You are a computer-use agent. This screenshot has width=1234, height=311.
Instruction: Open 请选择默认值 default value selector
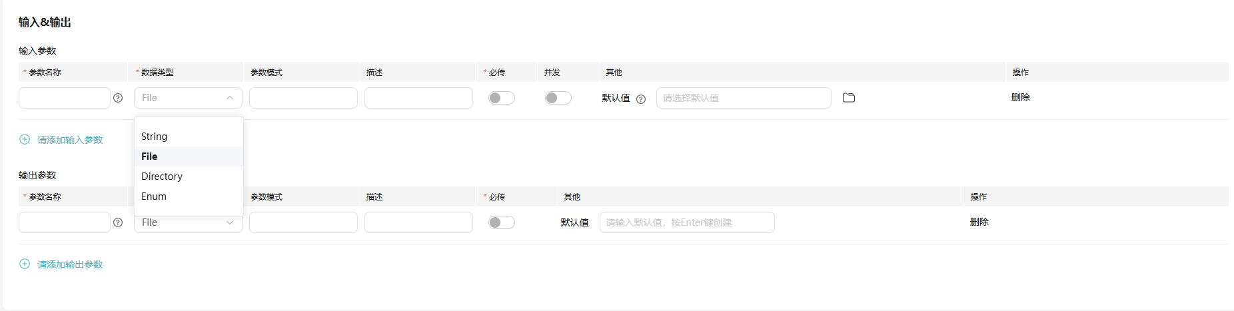pyautogui.click(x=744, y=98)
